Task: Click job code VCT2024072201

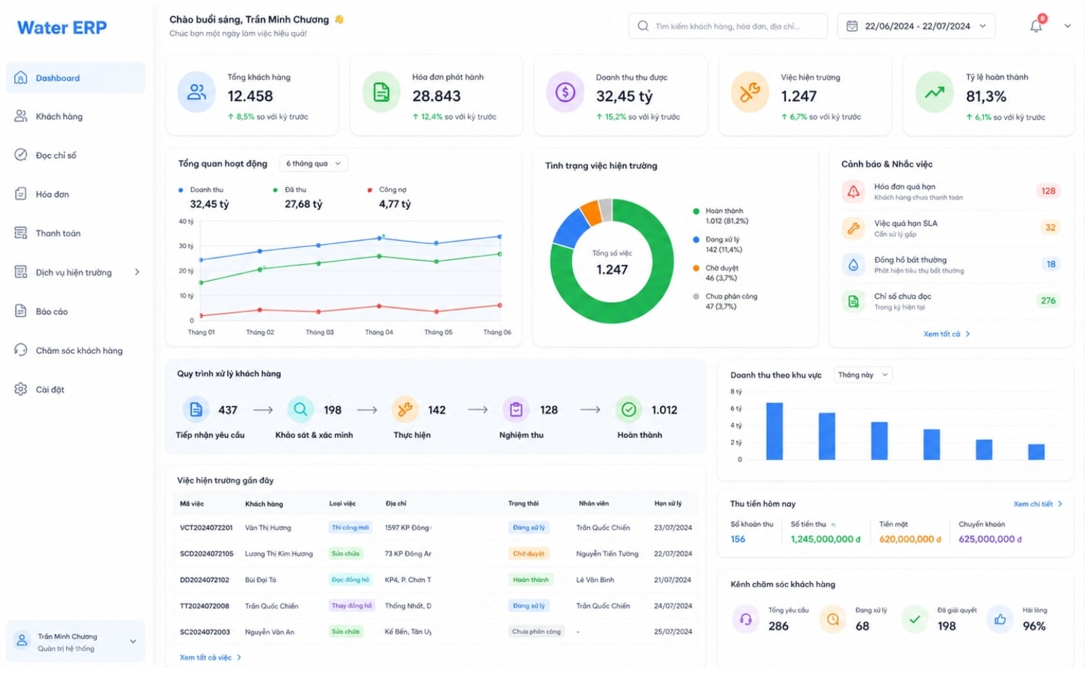Action: pos(206,528)
